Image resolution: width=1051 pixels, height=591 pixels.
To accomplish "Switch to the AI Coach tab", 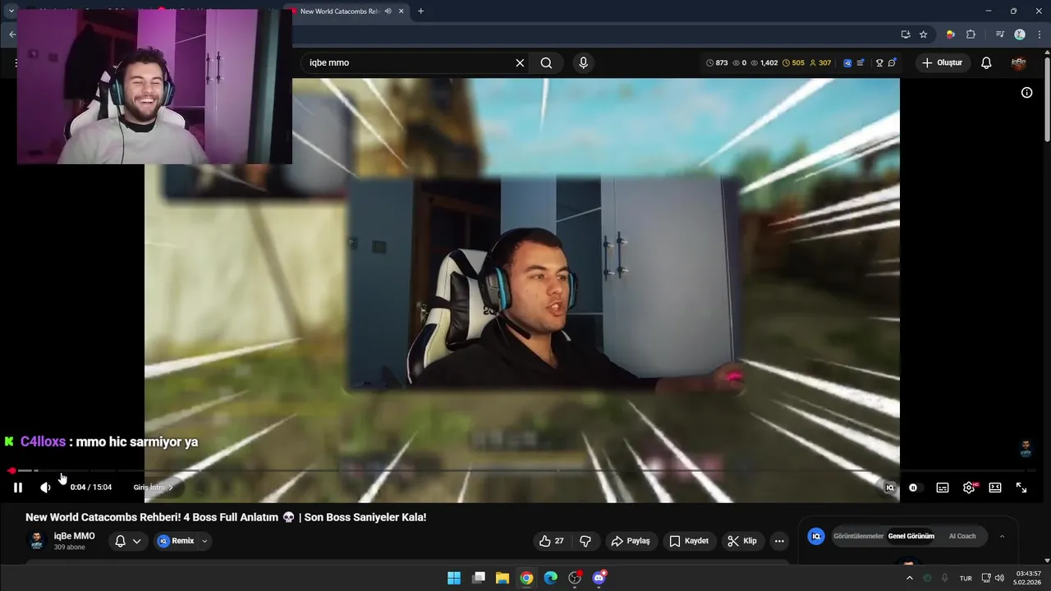I will click(962, 536).
